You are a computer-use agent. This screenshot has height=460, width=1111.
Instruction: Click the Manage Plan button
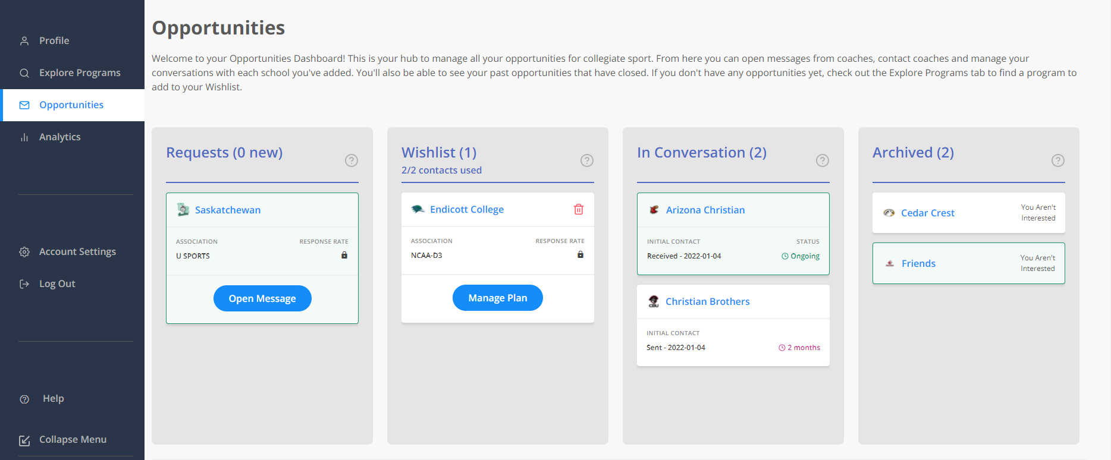(497, 298)
